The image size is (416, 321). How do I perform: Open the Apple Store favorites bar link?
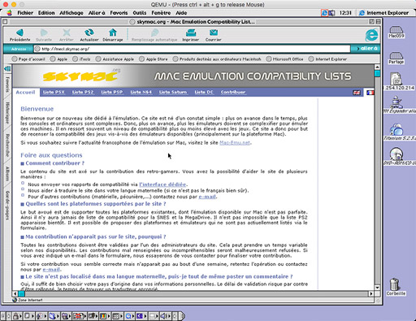[154, 59]
